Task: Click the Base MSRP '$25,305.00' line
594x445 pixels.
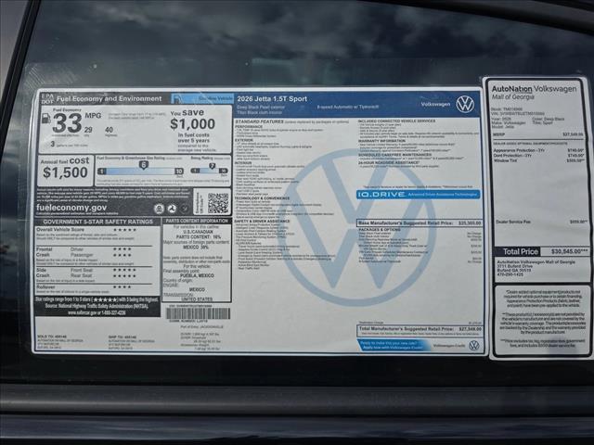Action: [420, 222]
